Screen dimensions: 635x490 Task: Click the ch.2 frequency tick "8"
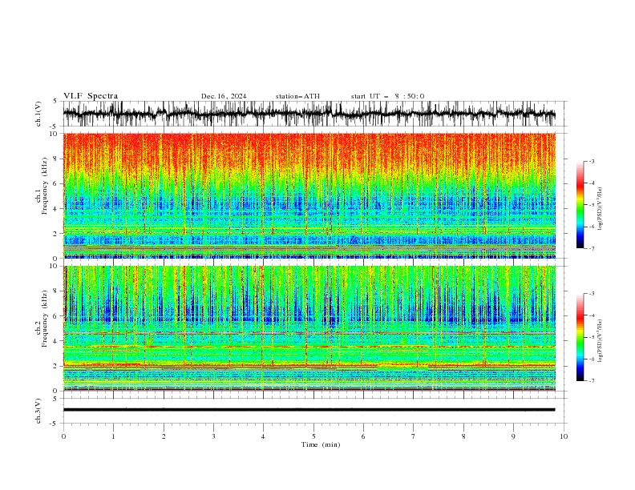(56, 291)
